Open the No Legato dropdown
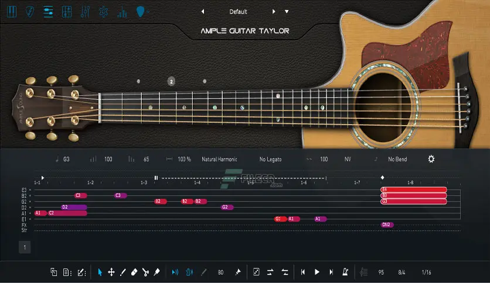Viewport: 490px width, 283px height. coord(271,159)
